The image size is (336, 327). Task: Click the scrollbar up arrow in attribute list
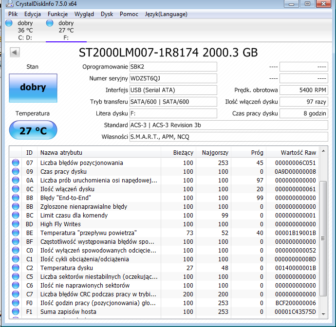coord(323,151)
